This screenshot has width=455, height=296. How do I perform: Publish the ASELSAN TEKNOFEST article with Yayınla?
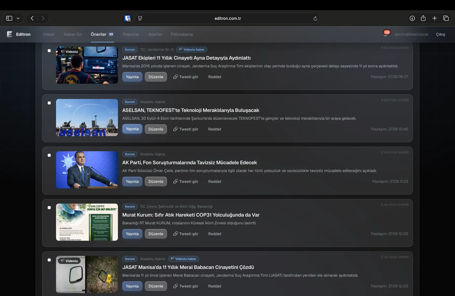[x=132, y=129]
